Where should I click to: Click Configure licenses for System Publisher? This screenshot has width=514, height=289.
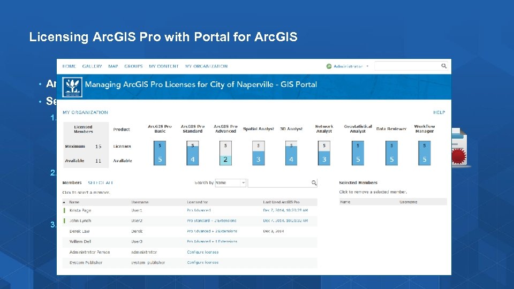(x=202, y=262)
